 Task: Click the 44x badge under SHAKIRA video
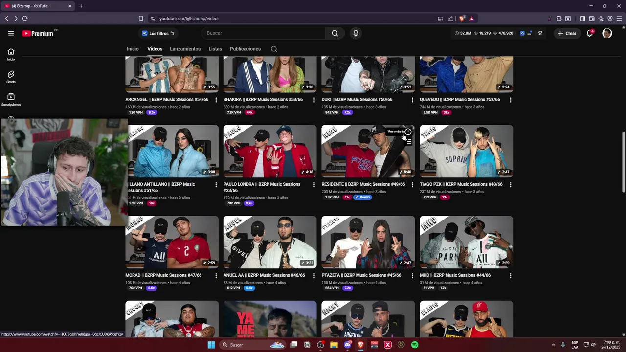tap(249, 112)
